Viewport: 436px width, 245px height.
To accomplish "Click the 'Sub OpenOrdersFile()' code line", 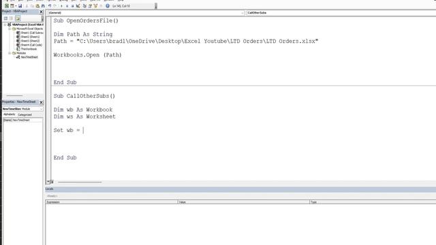I will pyautogui.click(x=86, y=21).
